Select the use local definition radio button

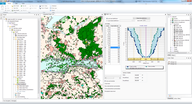107,19
